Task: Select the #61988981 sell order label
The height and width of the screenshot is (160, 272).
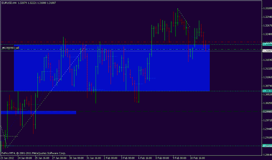Action: [10, 48]
